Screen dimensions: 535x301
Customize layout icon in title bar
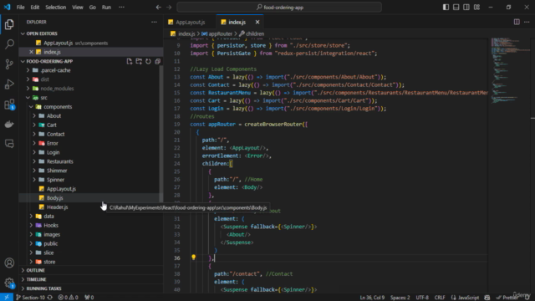tap(476, 8)
